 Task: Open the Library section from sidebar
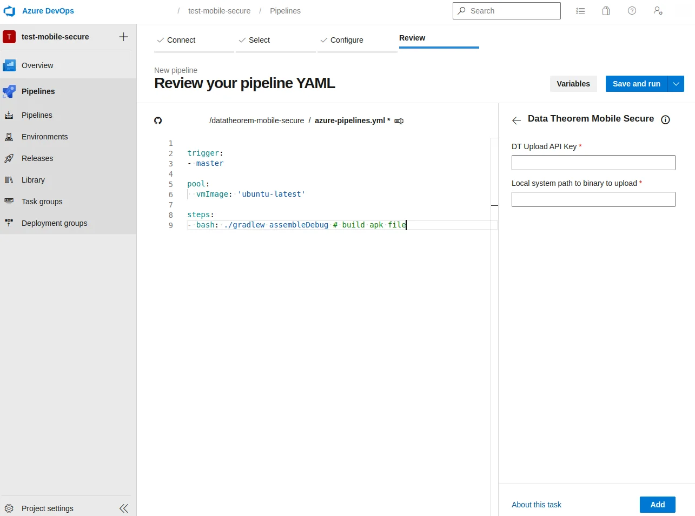33,179
